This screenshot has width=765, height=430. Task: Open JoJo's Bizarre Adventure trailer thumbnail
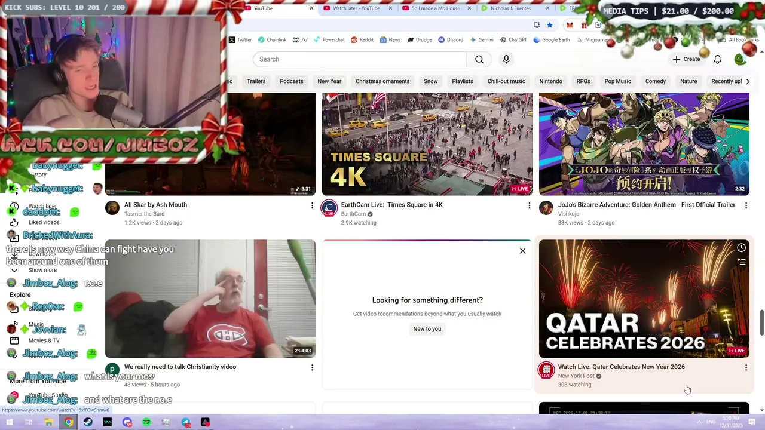(644, 144)
